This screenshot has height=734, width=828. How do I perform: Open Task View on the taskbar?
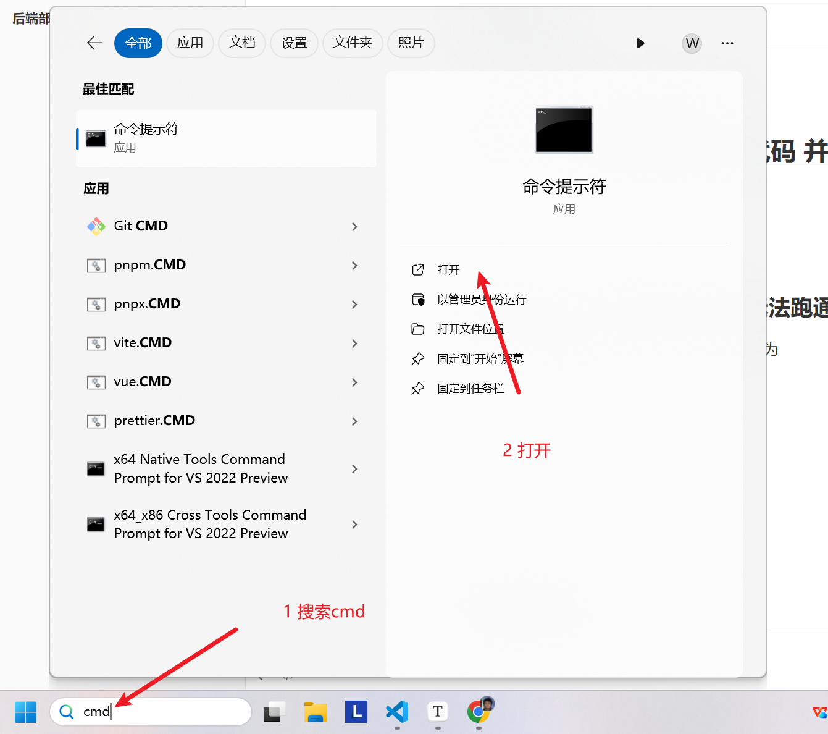274,712
